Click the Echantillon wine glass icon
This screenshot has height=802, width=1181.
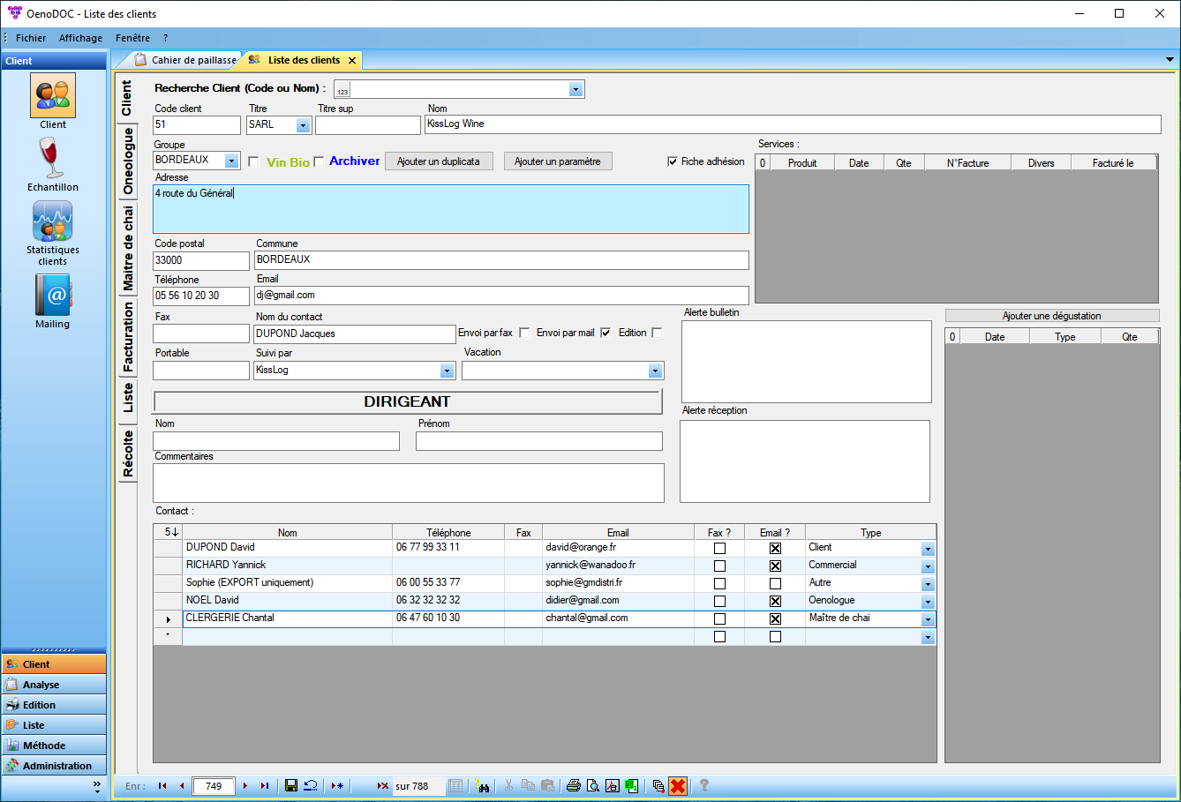pos(53,159)
